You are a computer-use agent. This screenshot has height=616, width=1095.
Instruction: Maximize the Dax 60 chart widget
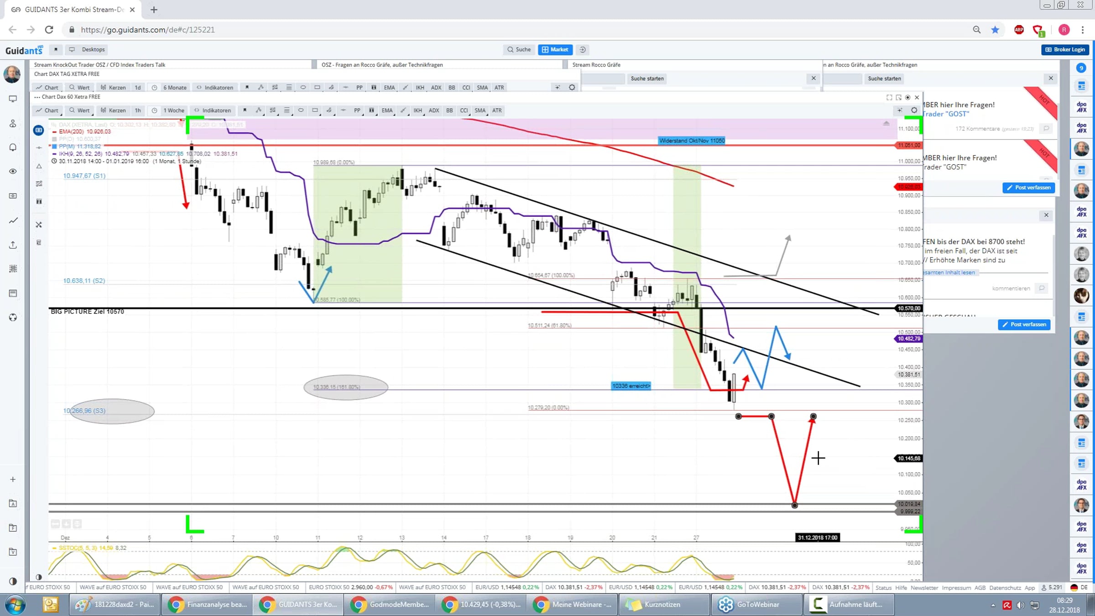coord(889,97)
